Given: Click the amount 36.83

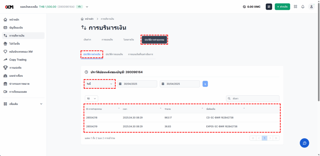Looking at the screenshot, I should point(168,126).
